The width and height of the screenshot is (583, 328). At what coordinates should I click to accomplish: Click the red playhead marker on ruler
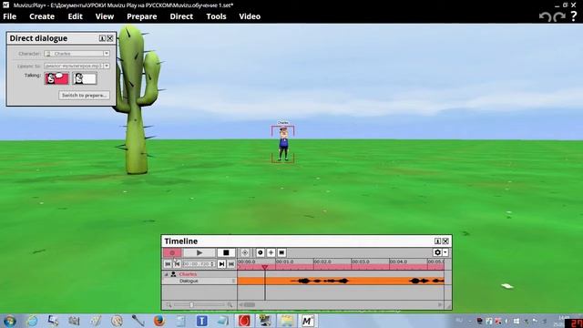click(x=265, y=267)
